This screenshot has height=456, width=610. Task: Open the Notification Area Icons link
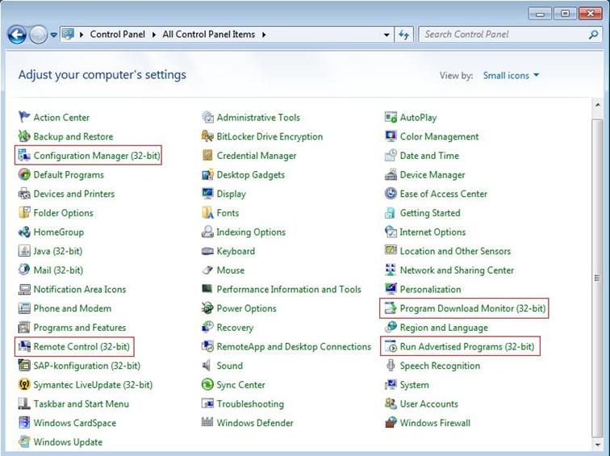(80, 289)
